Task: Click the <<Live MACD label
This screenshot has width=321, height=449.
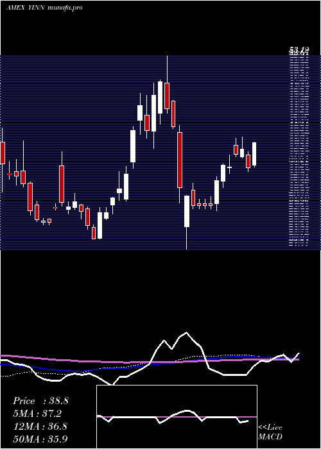Action: [x=270, y=432]
